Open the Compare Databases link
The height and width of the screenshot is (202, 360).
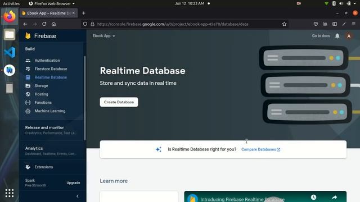pyautogui.click(x=260, y=150)
